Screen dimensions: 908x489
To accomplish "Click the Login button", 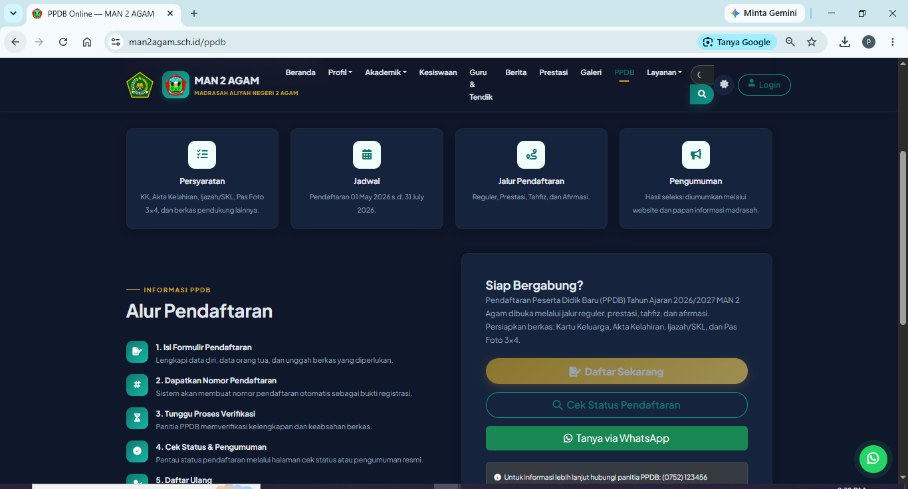I will (764, 84).
